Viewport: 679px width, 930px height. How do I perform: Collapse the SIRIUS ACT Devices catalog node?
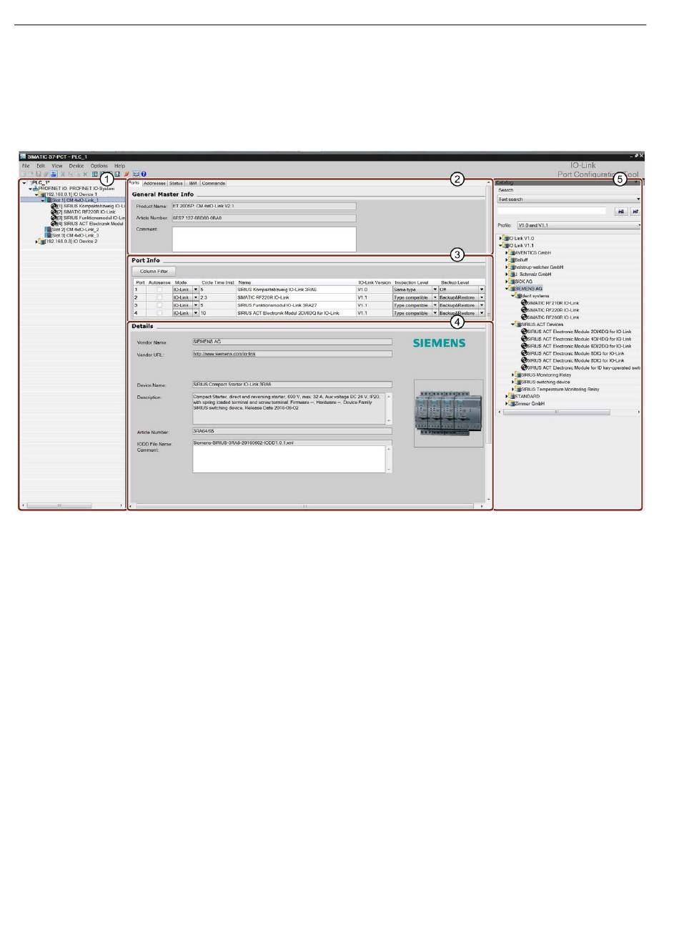513,325
